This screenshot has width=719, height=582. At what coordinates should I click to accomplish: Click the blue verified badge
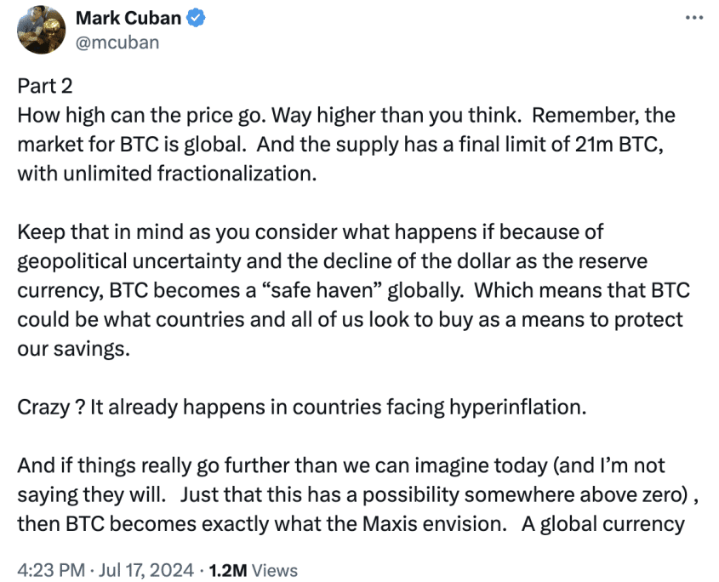pyautogui.click(x=191, y=19)
